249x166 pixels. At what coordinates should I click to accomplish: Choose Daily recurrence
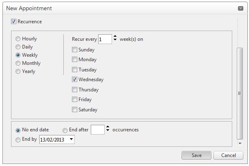18,47
